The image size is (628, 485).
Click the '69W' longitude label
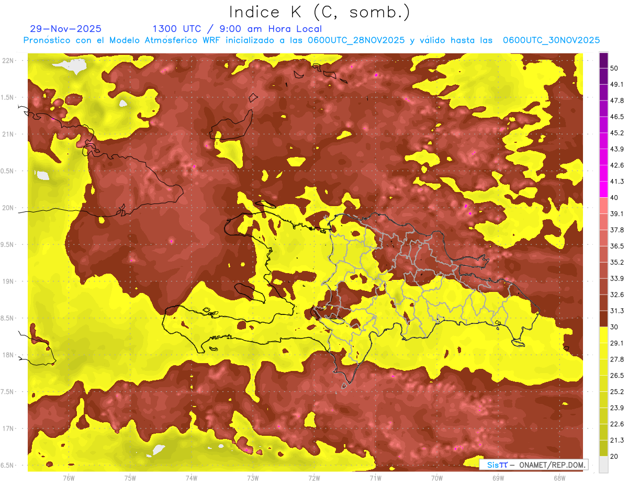tap(498, 478)
